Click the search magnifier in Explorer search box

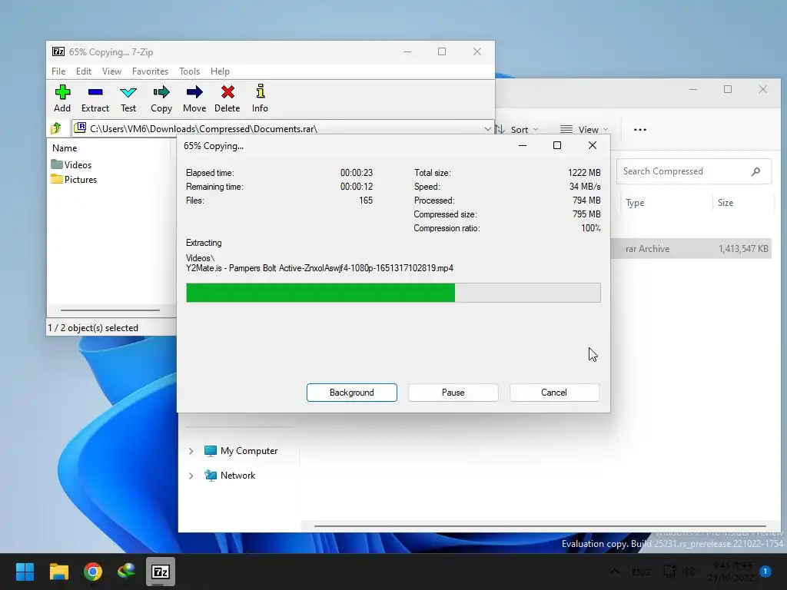(x=755, y=171)
